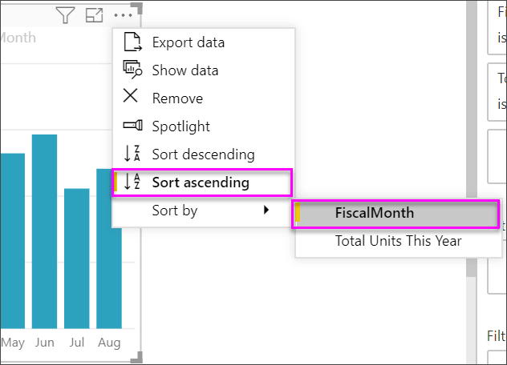
Task: Open the More options ellipsis menu
Action: pos(123,15)
